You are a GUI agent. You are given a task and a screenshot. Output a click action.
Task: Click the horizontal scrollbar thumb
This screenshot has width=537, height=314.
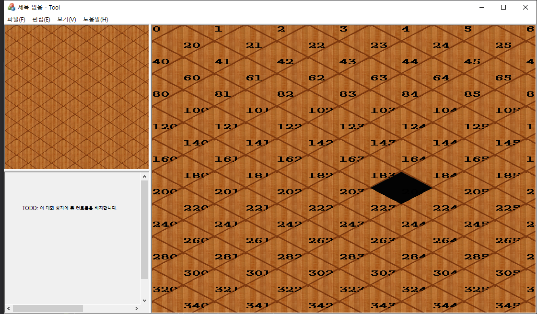[x=48, y=309]
